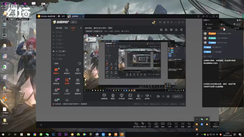This screenshot has height=137, width=244.
Task: Add a multimedia video source
Action: [x=130, y=96]
